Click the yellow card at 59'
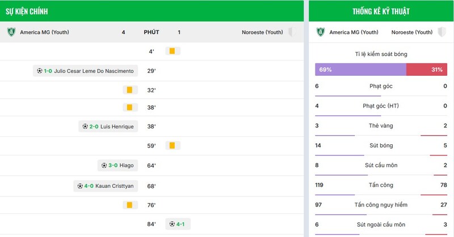 pos(172,145)
